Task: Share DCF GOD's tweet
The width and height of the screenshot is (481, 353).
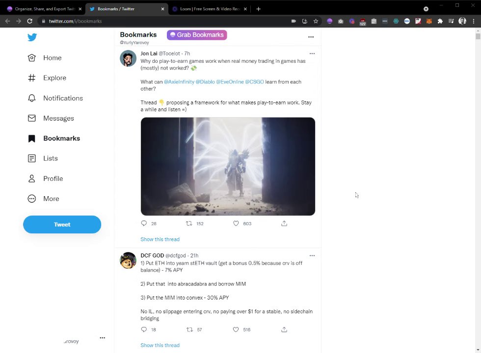Action: (284, 329)
